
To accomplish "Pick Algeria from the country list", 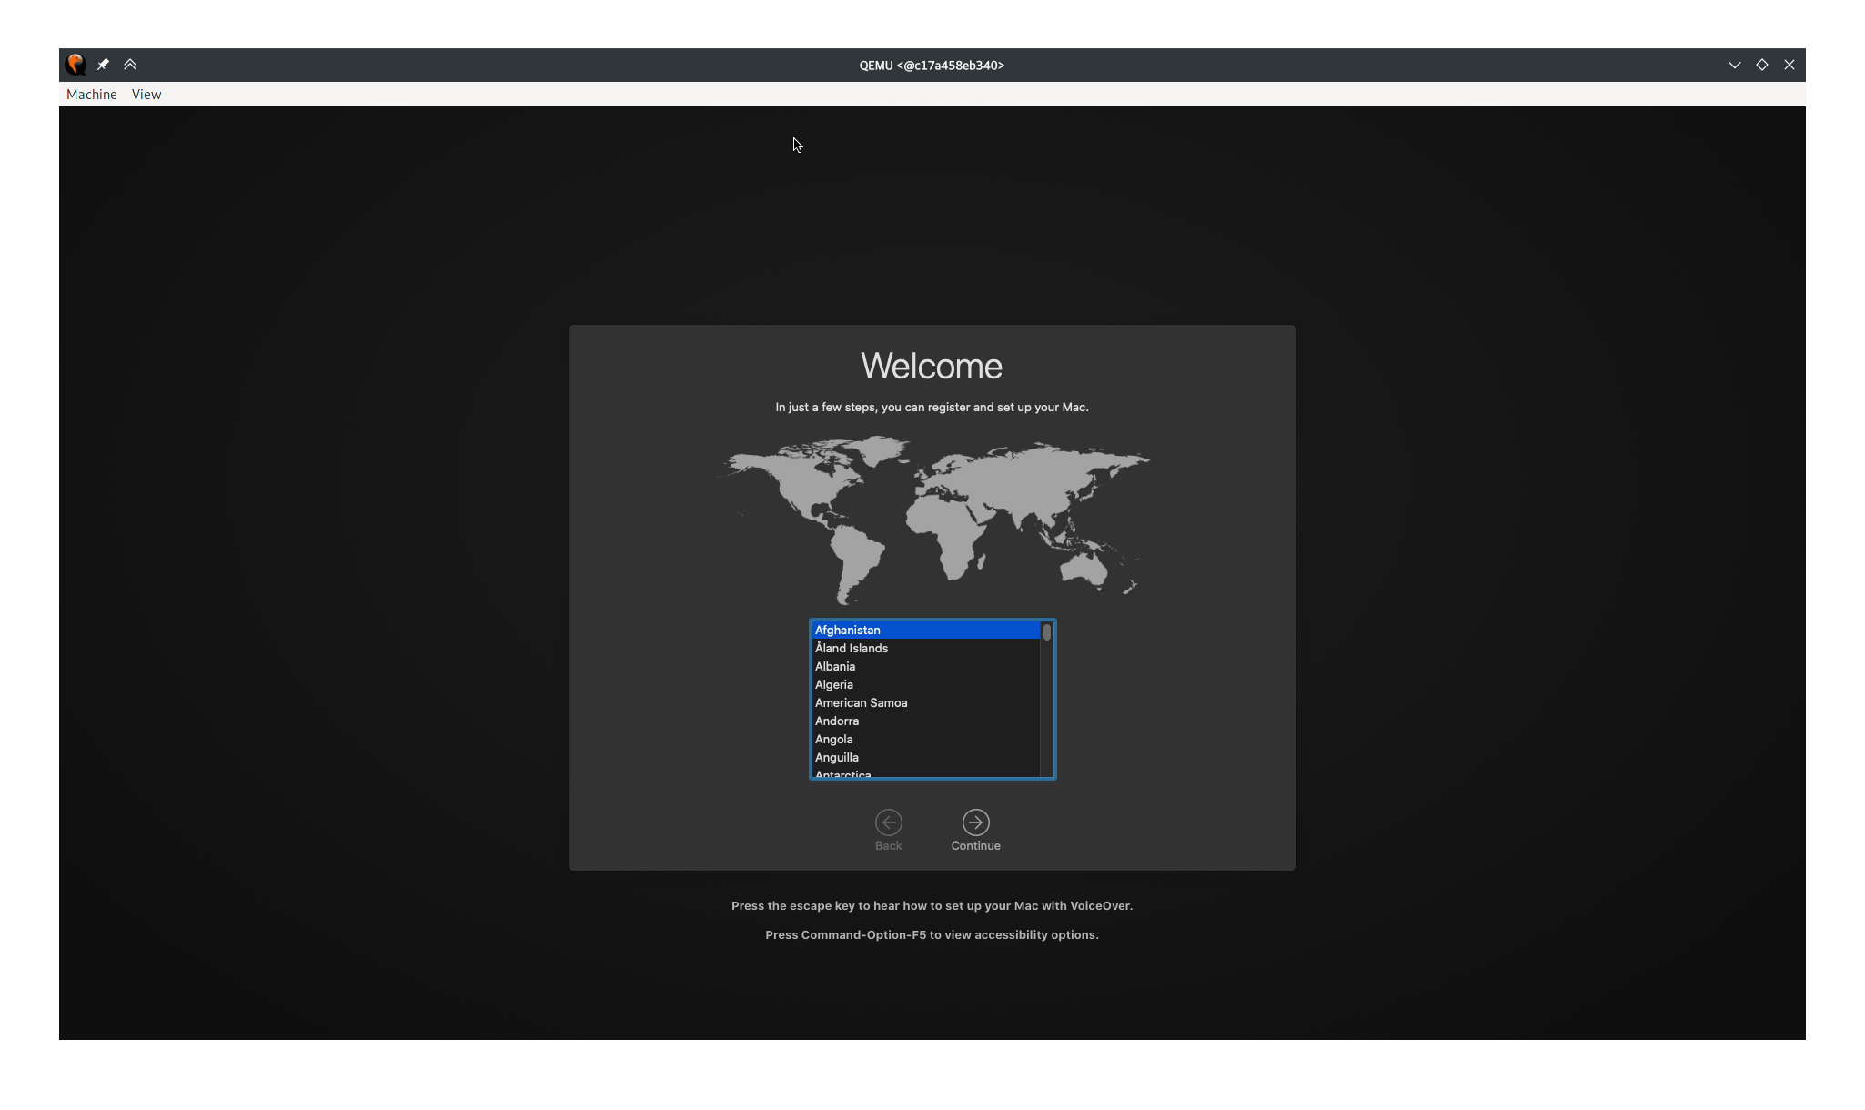I will tap(834, 684).
